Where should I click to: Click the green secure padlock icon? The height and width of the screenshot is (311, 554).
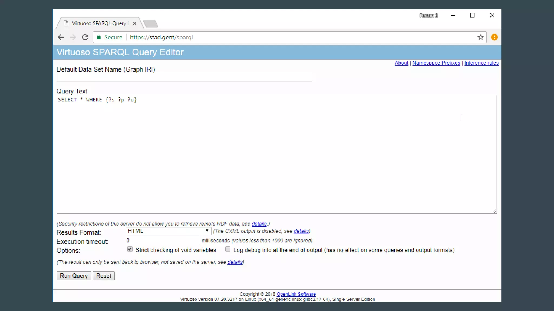point(99,37)
